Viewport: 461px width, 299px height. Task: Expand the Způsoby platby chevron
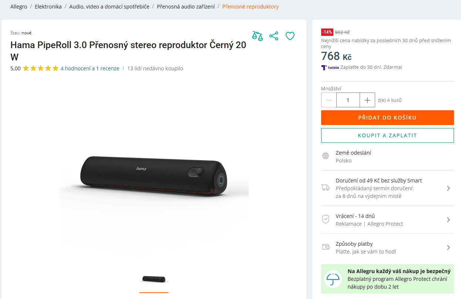pyautogui.click(x=448, y=248)
